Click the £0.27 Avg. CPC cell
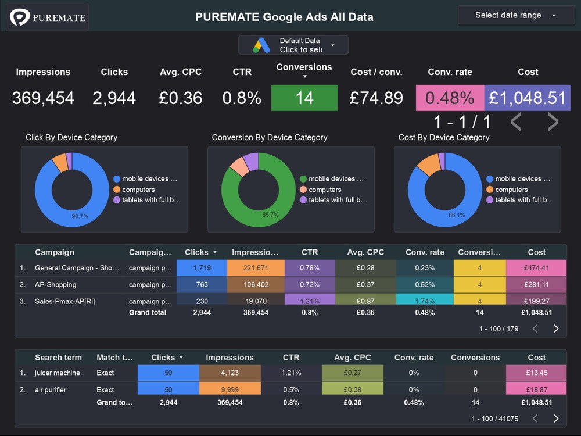The image size is (581, 436). (x=353, y=373)
